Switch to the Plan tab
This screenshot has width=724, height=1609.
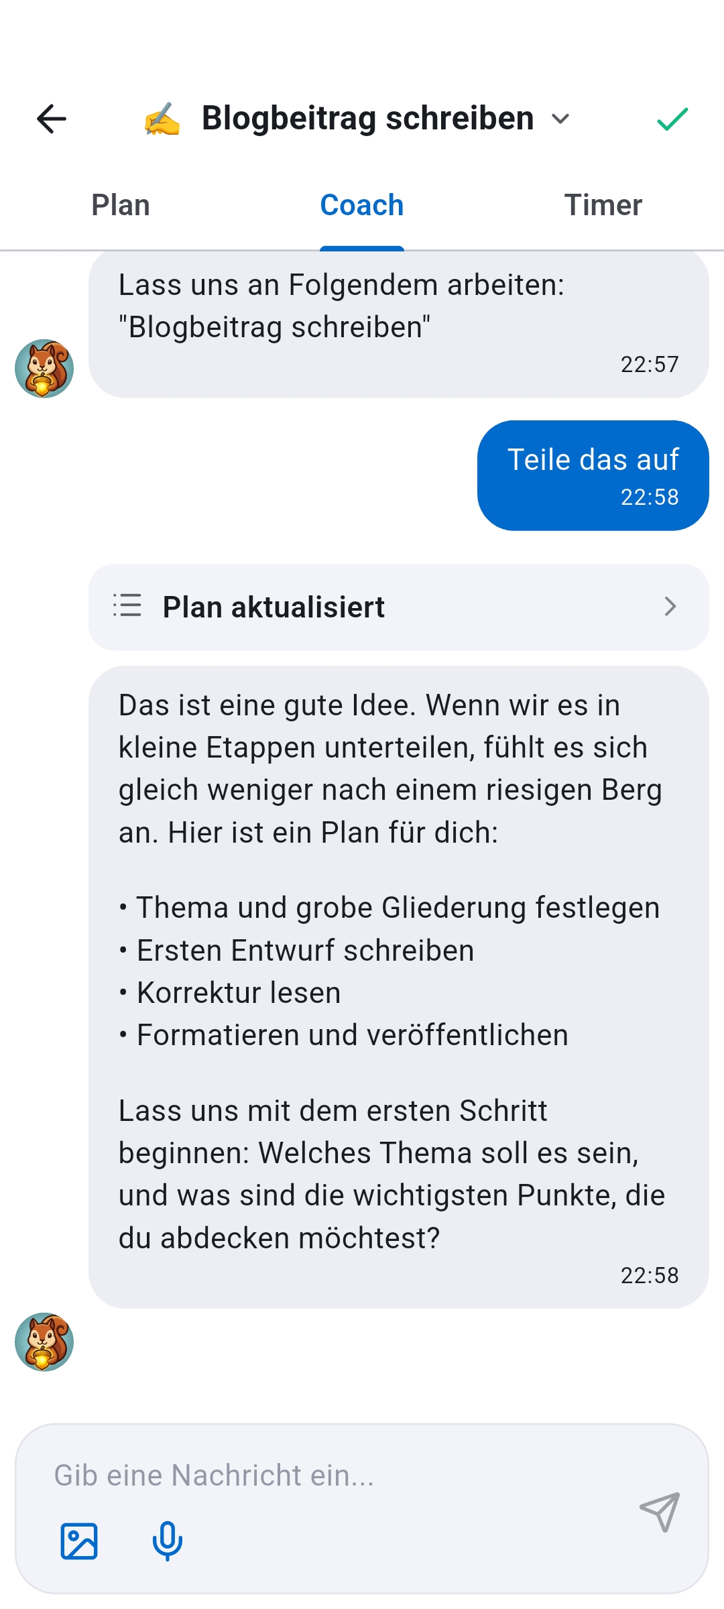[121, 205]
